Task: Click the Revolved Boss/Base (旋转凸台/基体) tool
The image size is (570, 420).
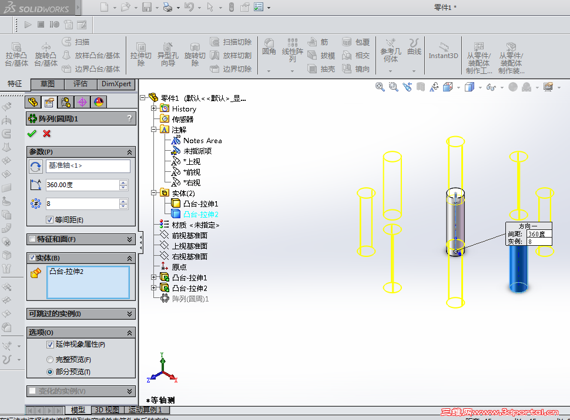Action: click(x=46, y=54)
